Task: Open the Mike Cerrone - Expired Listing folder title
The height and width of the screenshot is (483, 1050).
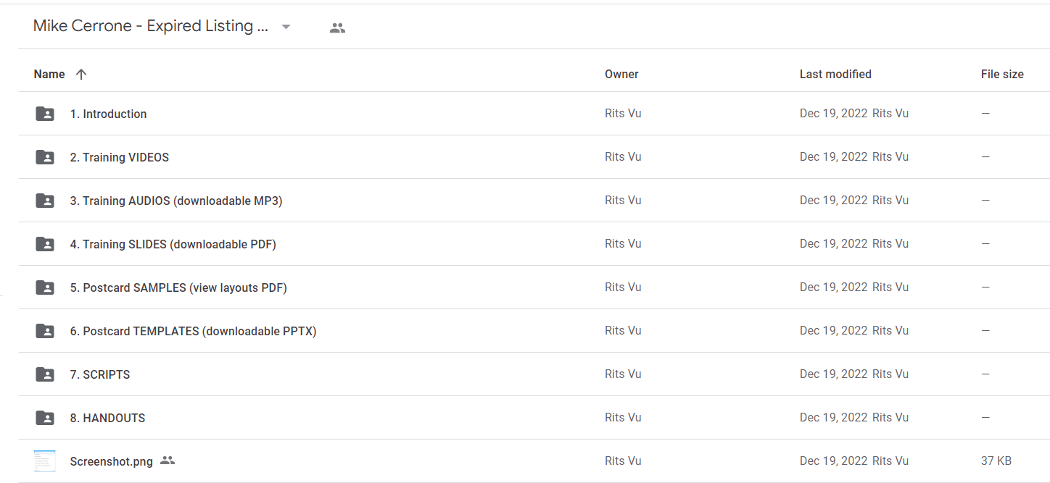Action: [x=151, y=26]
